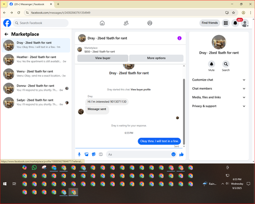The width and height of the screenshot is (255, 204).
Task: Open the new tab plus button
Action: (x=58, y=4)
